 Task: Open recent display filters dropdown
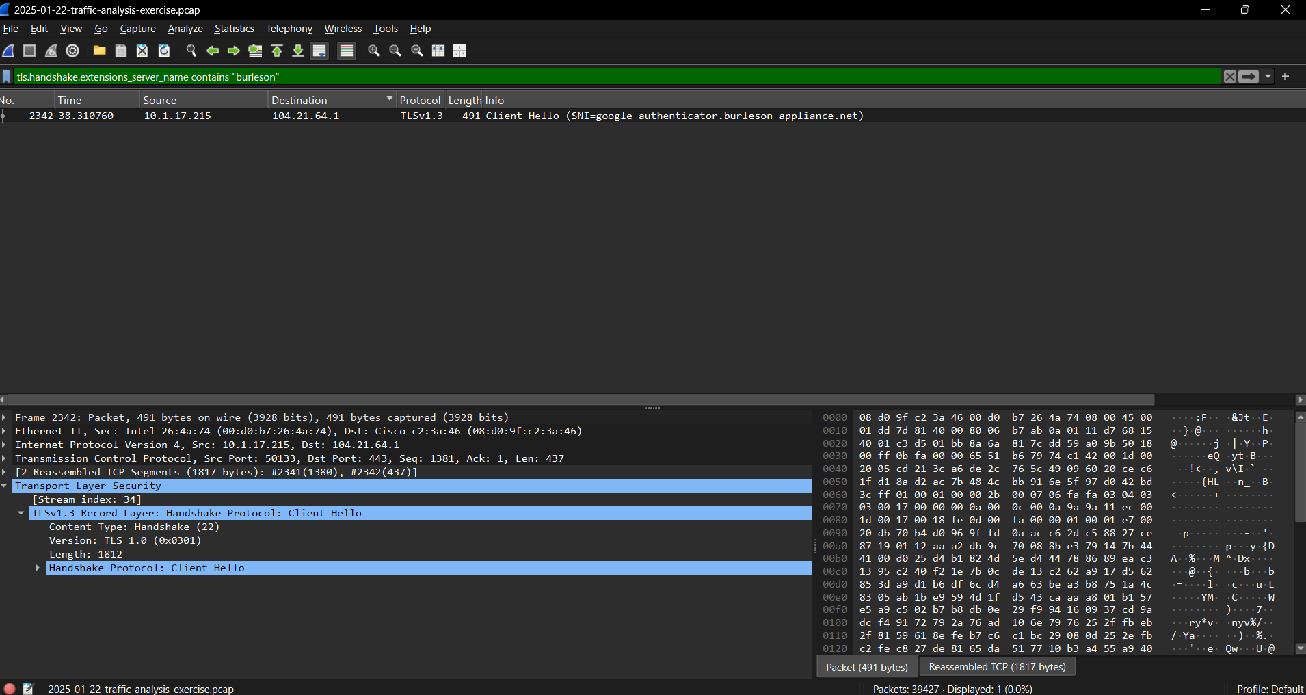tap(1268, 77)
